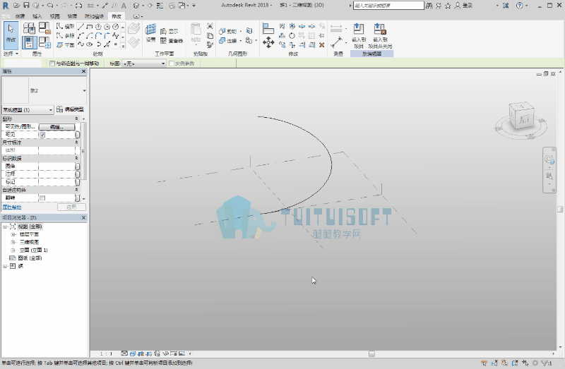Open the 标签 label combo box showing <无>

coord(144,63)
